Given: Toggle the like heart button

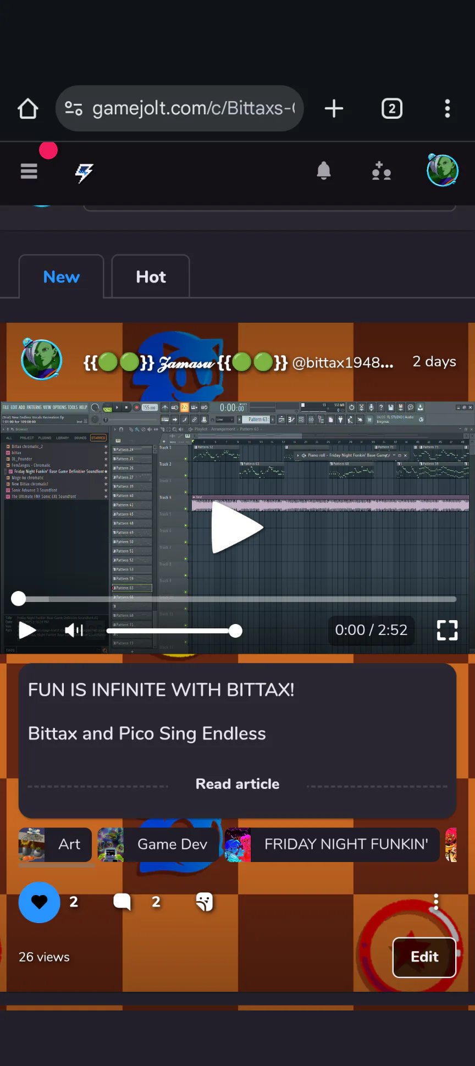Looking at the screenshot, I should [40, 902].
